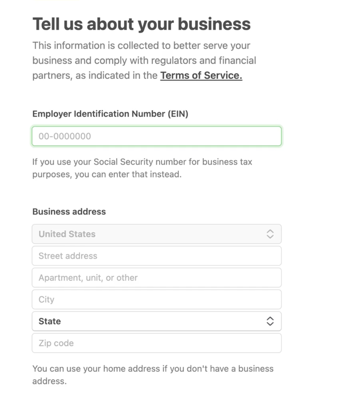Image resolution: width=347 pixels, height=400 pixels.
Task: Expand the State dropdown
Action: (157, 321)
